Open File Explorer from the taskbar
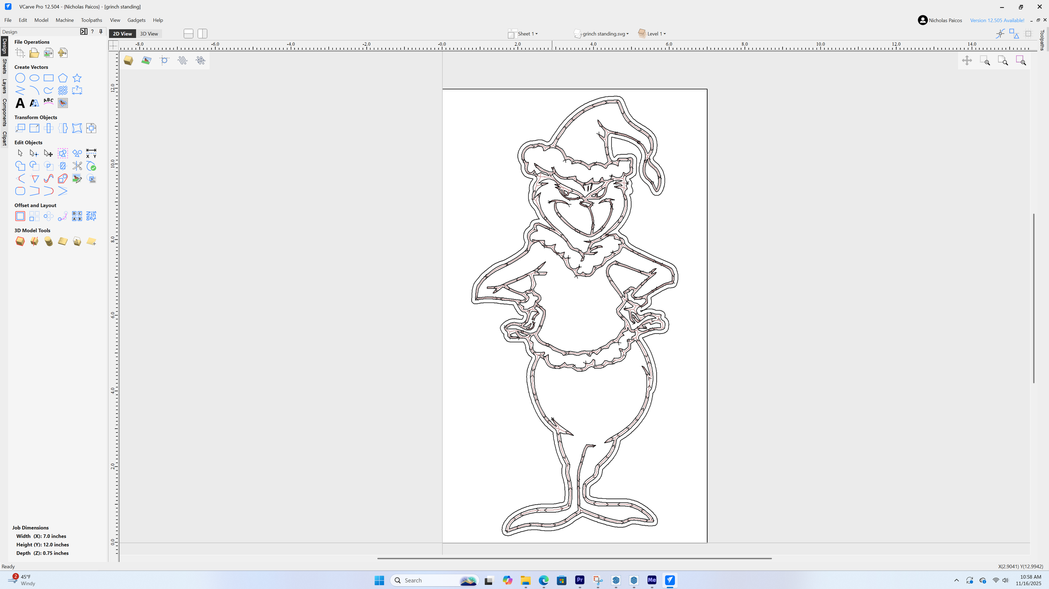Viewport: 1049px width, 589px height. [x=526, y=581]
